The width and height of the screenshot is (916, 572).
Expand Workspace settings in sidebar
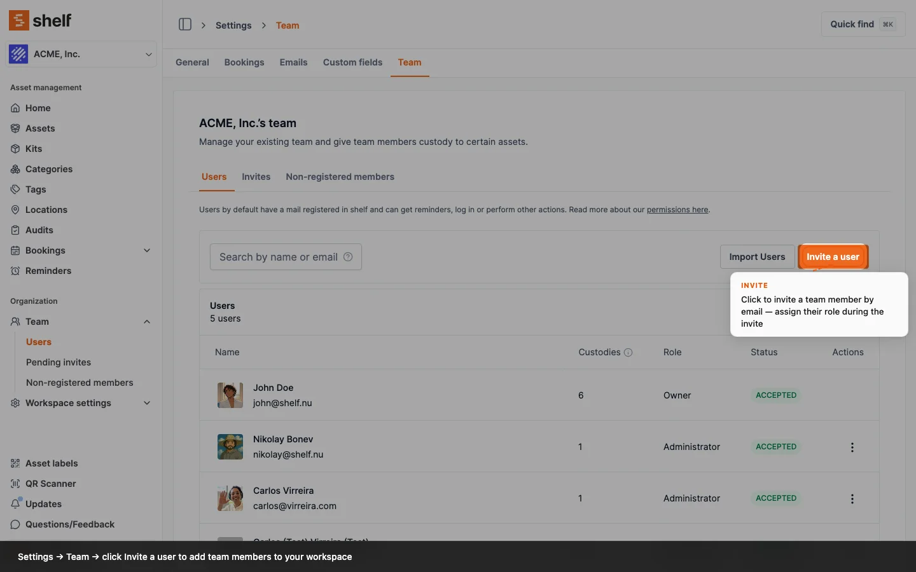pyautogui.click(x=147, y=403)
